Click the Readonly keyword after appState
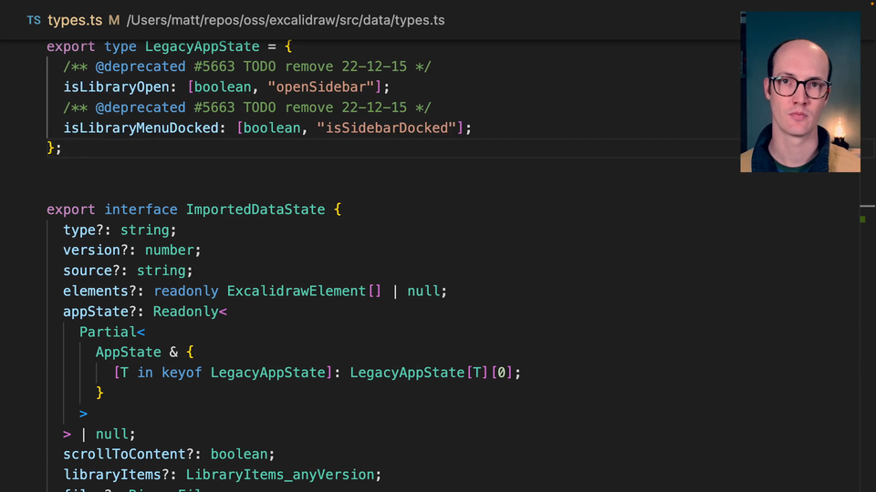Image resolution: width=876 pixels, height=492 pixels. (187, 312)
